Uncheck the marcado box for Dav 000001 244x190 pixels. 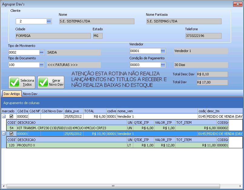(12, 133)
